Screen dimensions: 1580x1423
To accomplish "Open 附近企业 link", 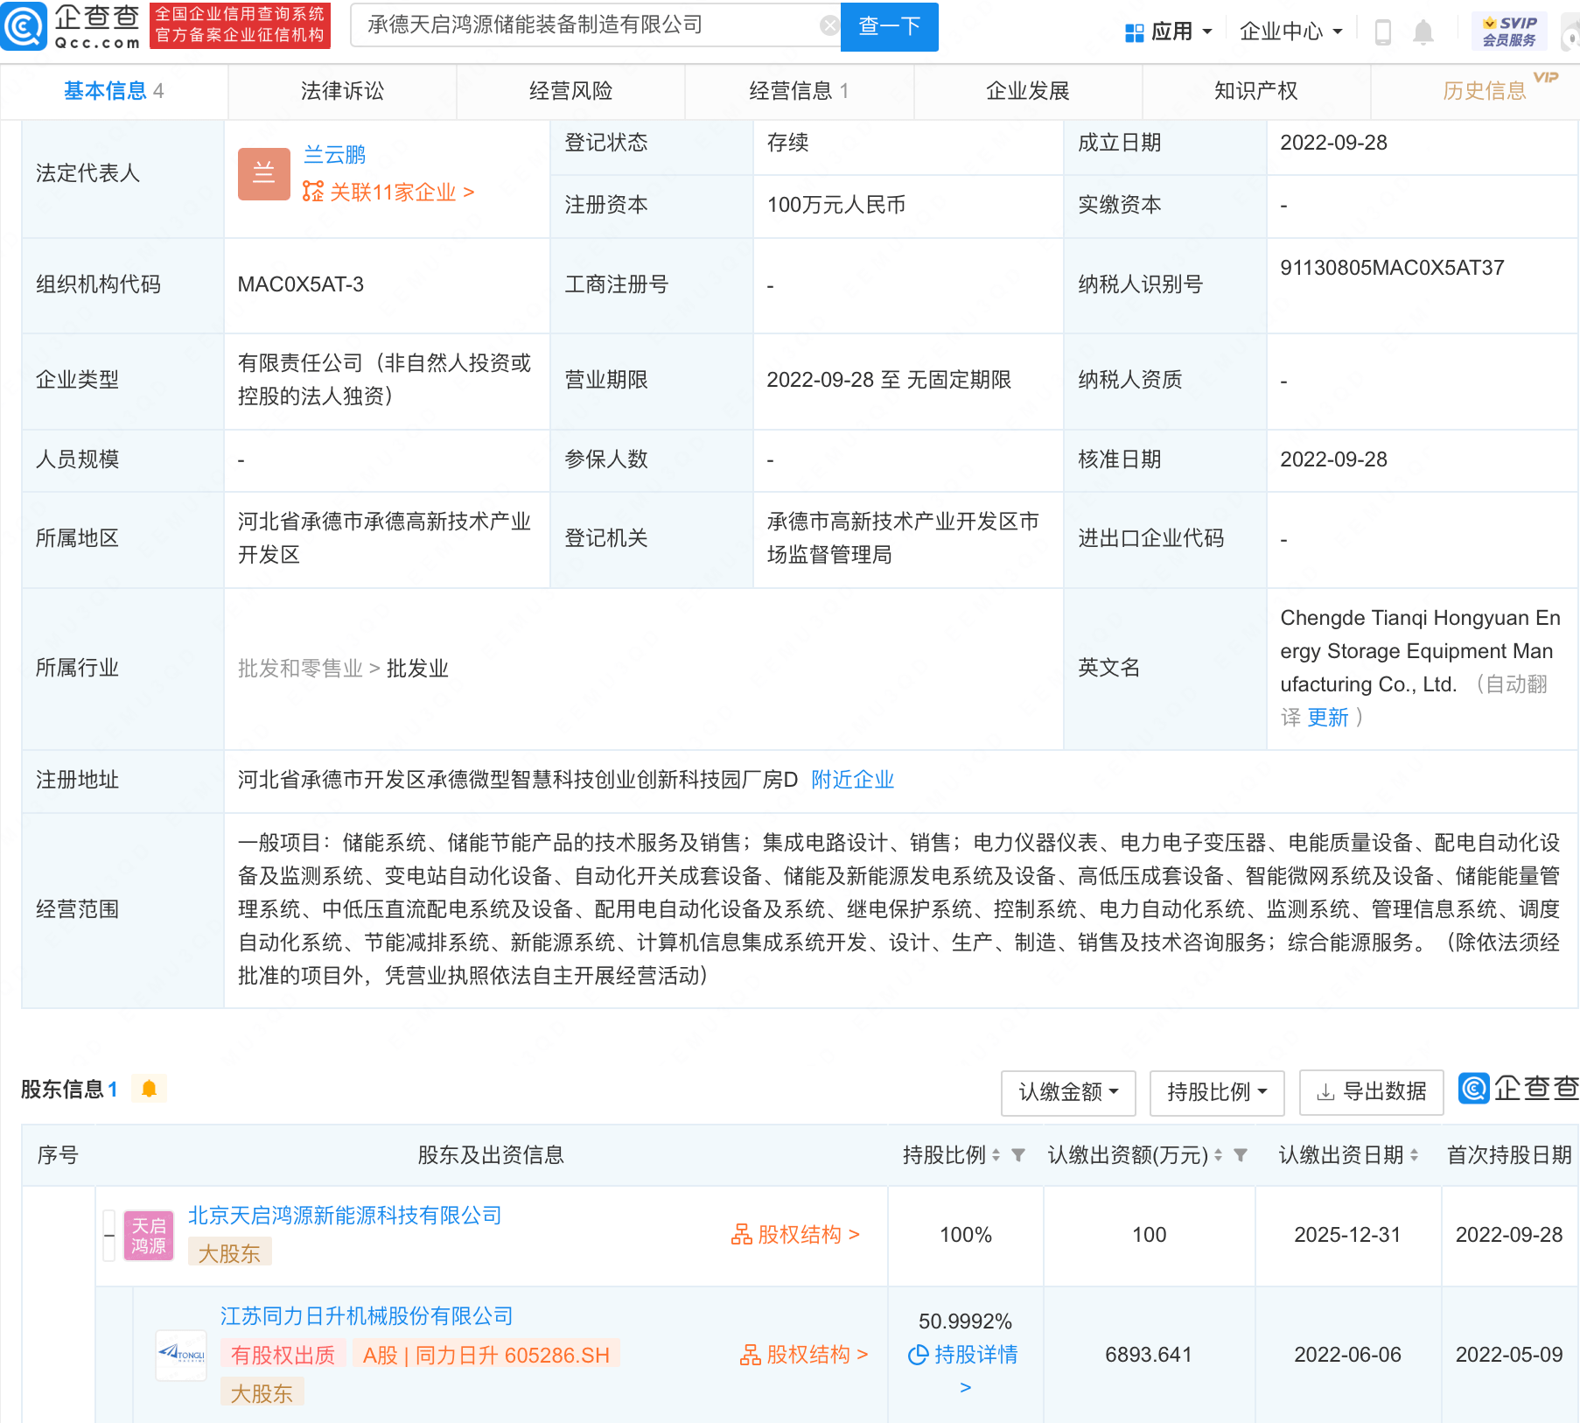I will point(853,780).
